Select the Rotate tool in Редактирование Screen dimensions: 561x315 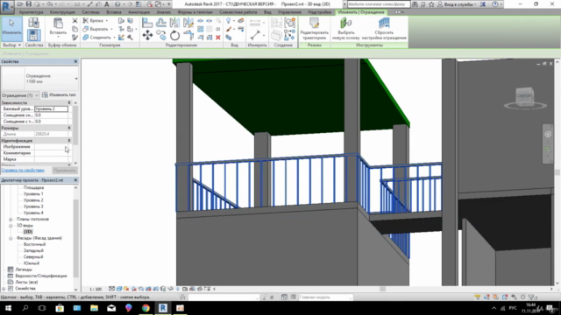tap(174, 35)
